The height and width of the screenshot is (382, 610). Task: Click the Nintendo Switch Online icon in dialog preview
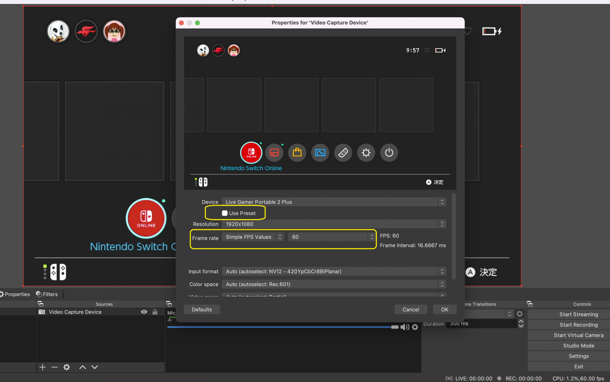point(251,153)
